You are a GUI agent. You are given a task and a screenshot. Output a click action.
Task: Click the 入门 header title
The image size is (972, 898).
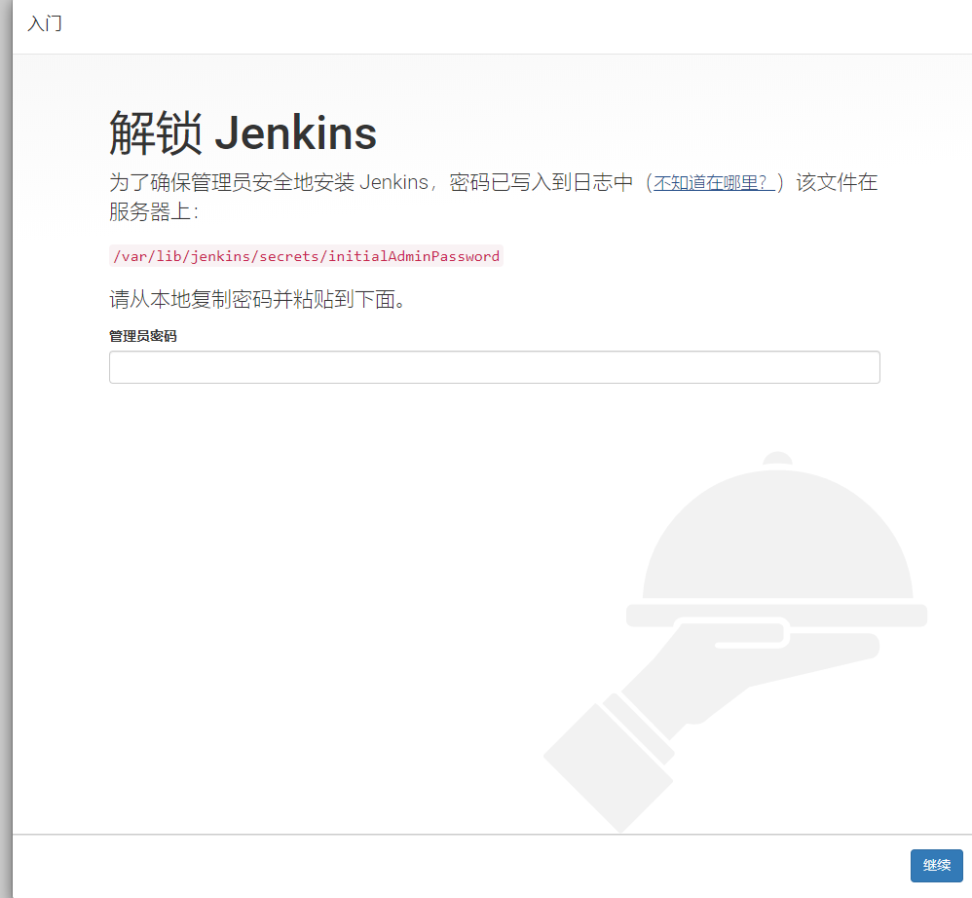45,23
